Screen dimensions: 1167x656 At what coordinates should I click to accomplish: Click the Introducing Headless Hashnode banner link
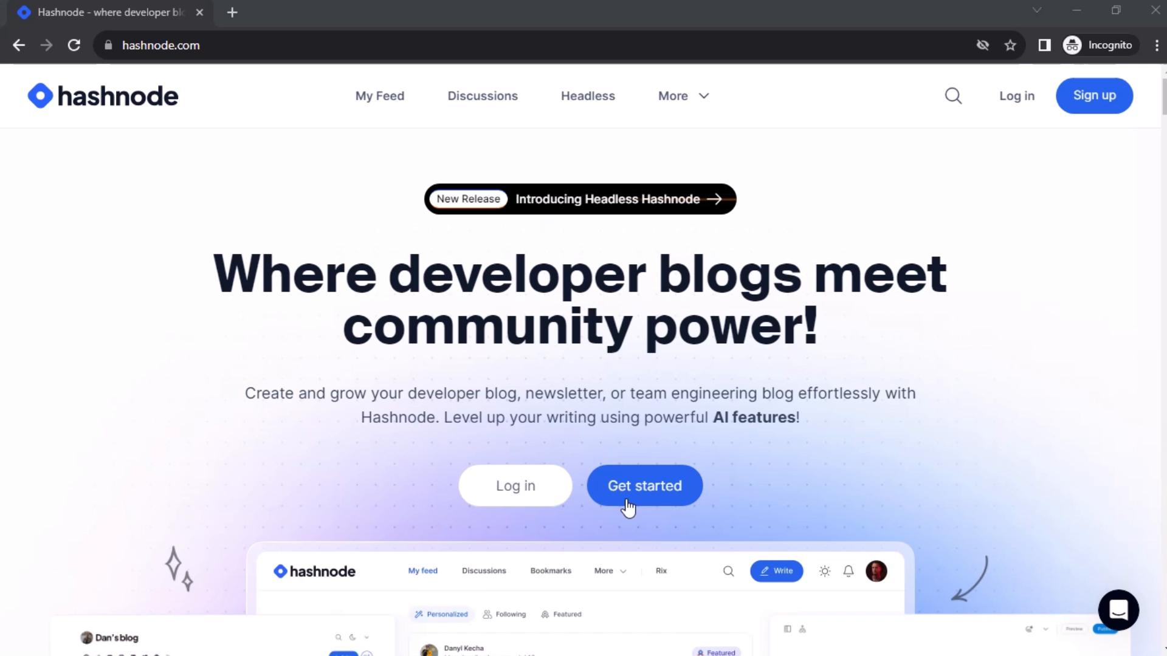click(580, 199)
